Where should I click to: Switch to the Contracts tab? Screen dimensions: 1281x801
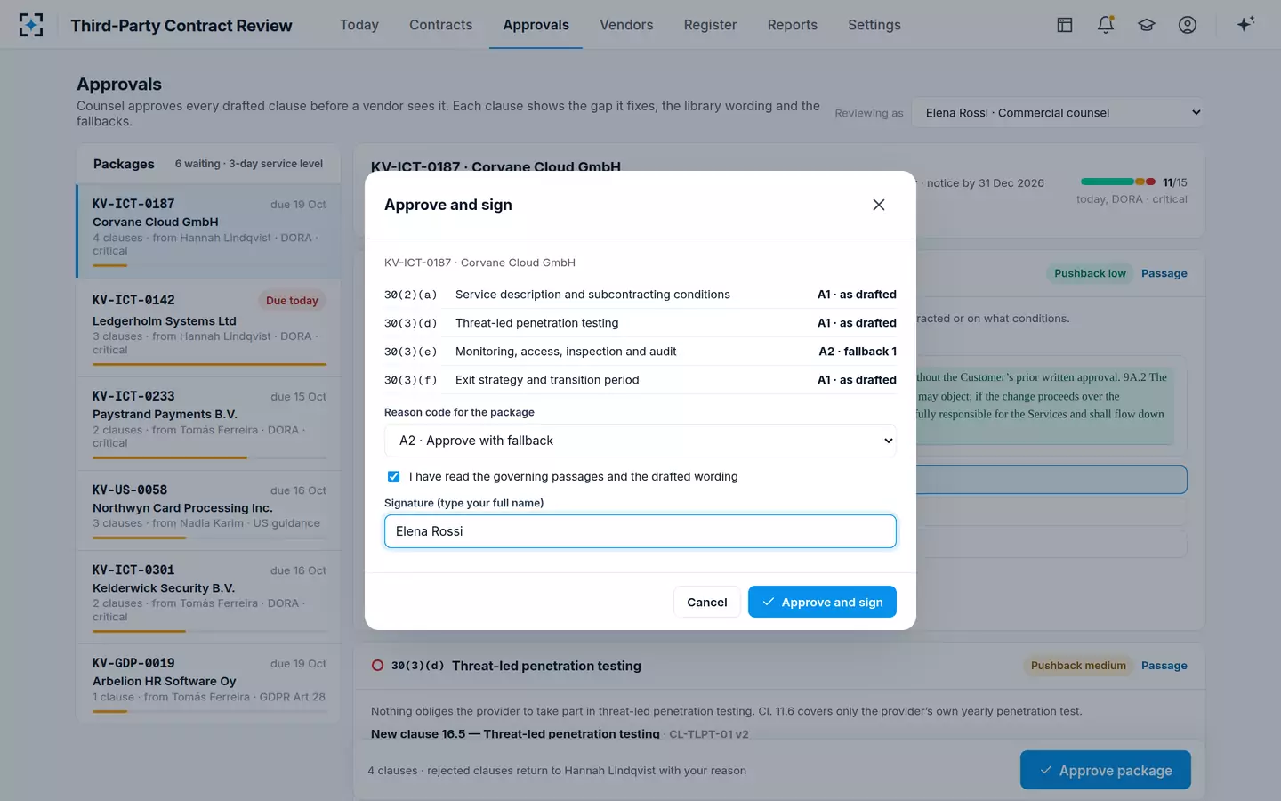441,25
